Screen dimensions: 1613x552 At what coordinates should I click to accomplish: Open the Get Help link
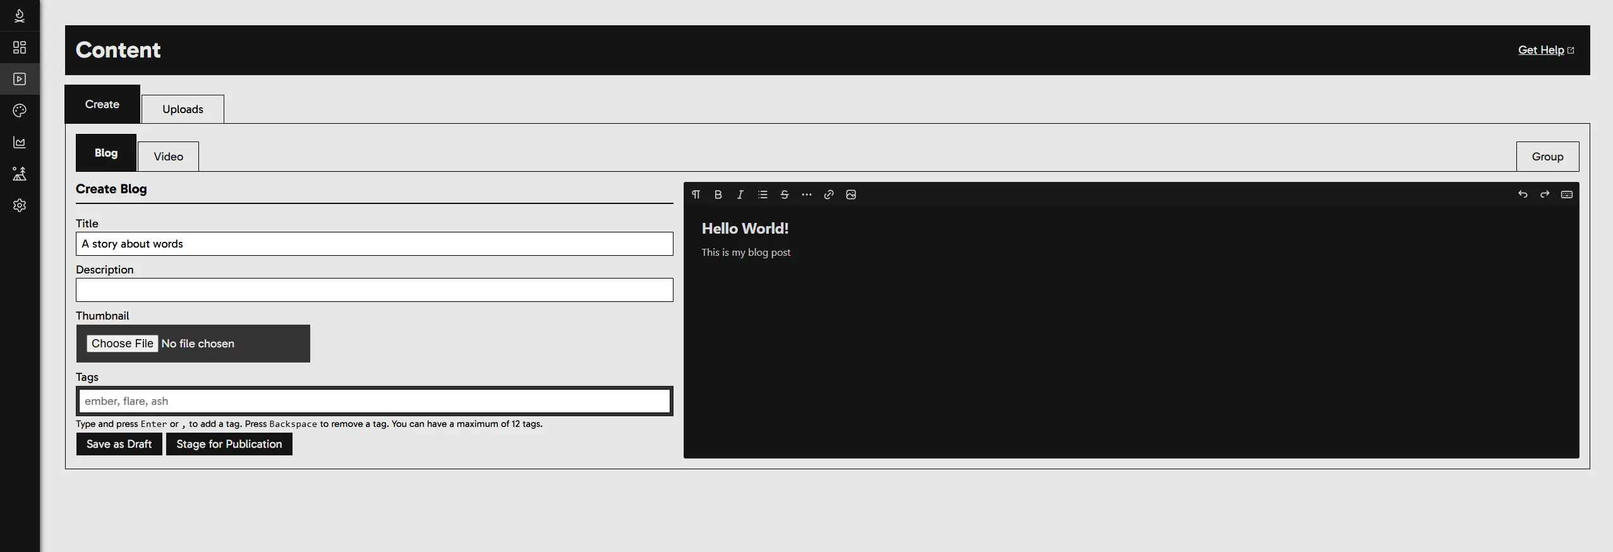[1546, 50]
